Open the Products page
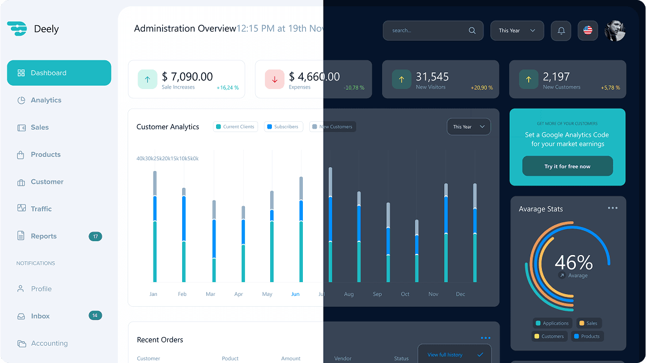 pos(45,155)
